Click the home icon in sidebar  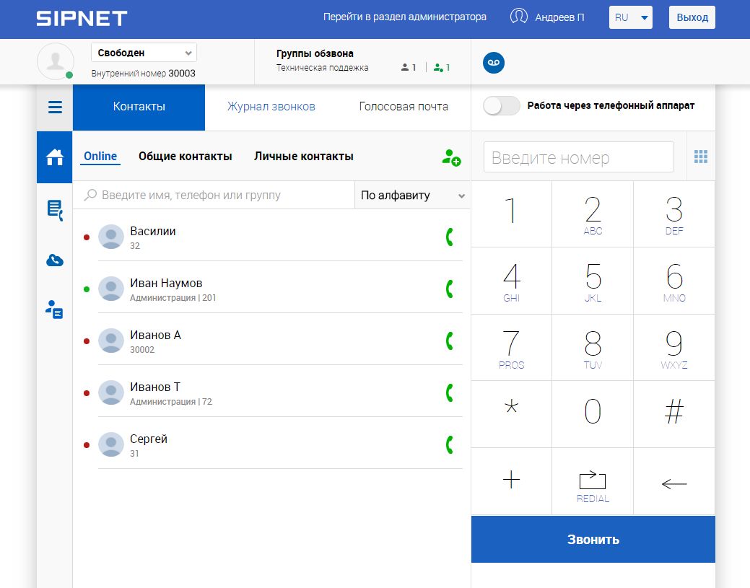click(55, 157)
